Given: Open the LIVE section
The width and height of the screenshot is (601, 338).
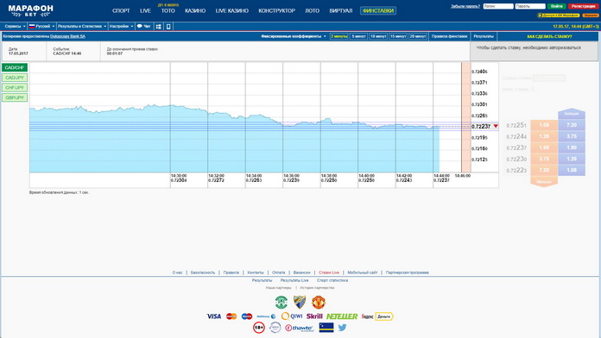Looking at the screenshot, I should coord(145,10).
